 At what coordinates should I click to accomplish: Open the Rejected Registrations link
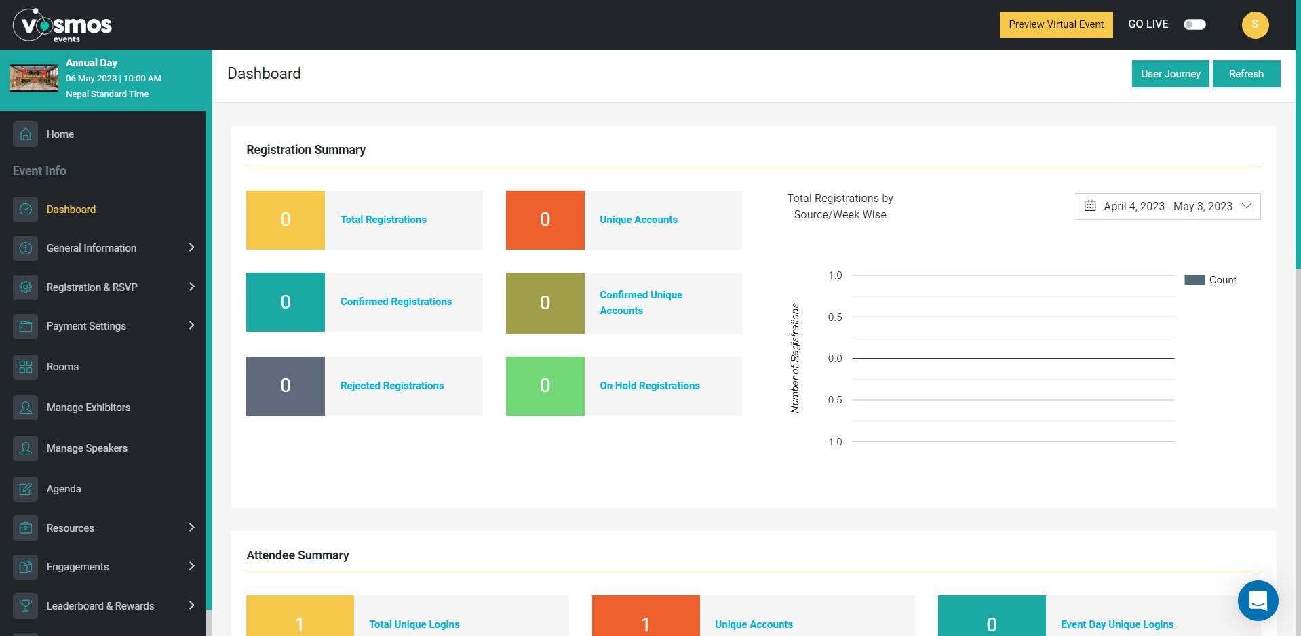(x=392, y=386)
